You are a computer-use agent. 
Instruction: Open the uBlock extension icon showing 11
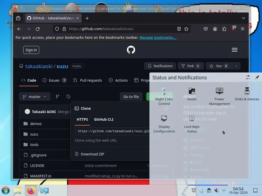[x=234, y=29]
